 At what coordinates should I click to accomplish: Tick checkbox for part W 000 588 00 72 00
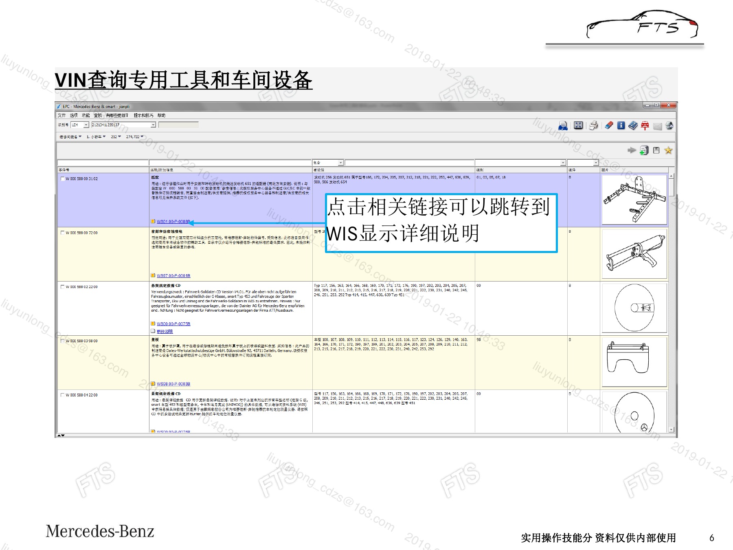(62, 233)
